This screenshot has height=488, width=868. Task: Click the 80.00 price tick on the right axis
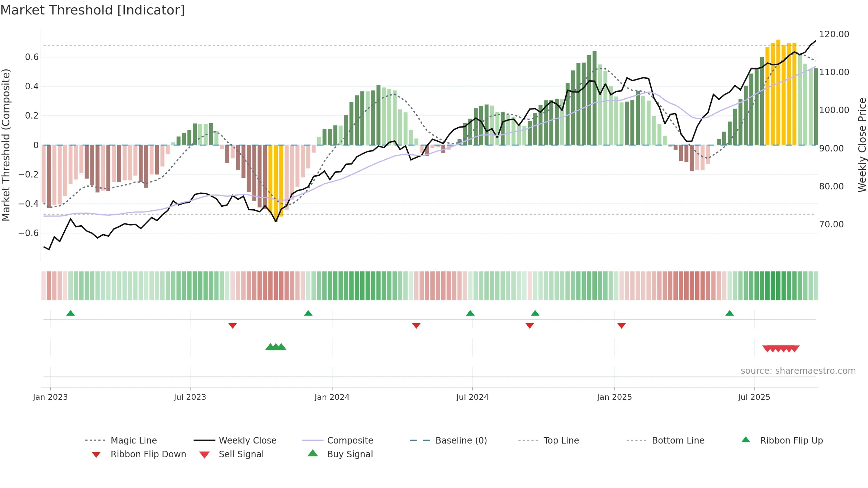click(831, 186)
